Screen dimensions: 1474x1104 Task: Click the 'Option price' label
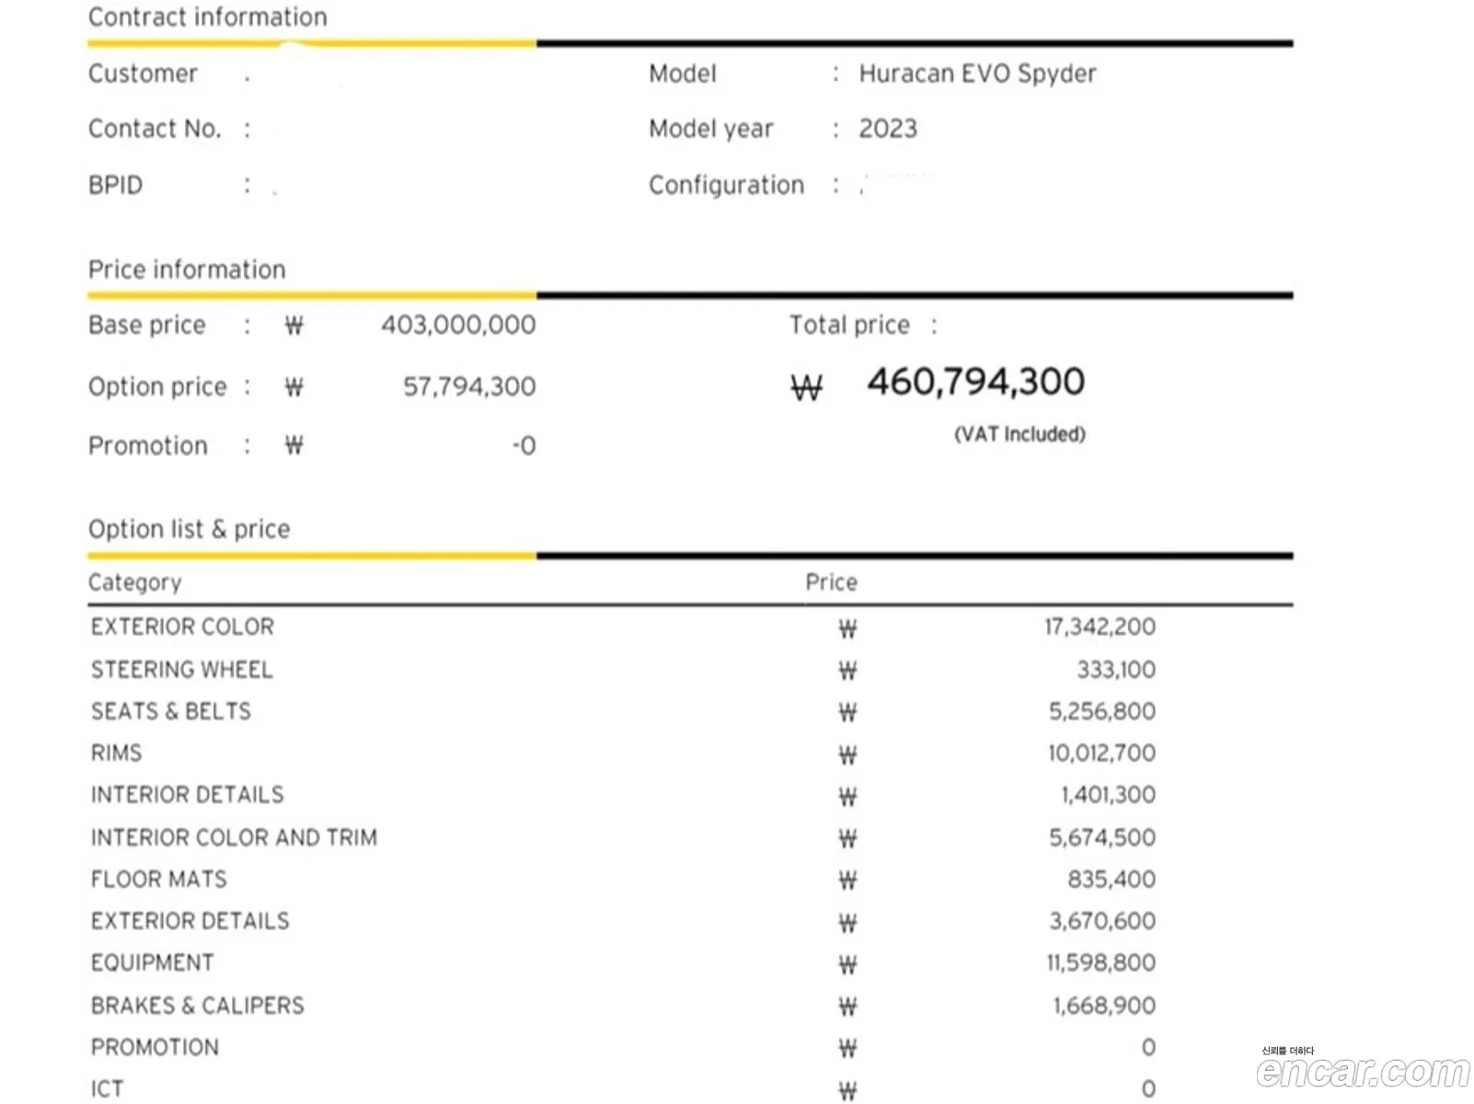pos(157,386)
